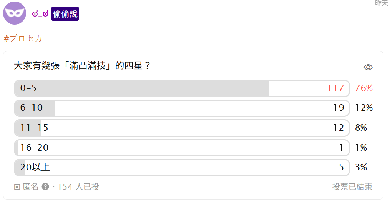Click the 76% result percentage

(x=364, y=88)
